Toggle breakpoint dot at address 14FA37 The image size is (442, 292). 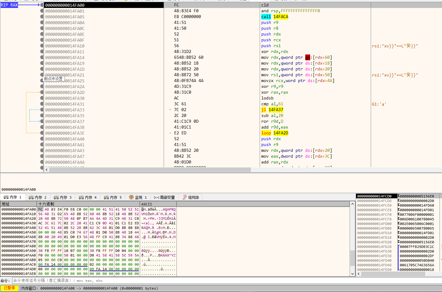42,122
